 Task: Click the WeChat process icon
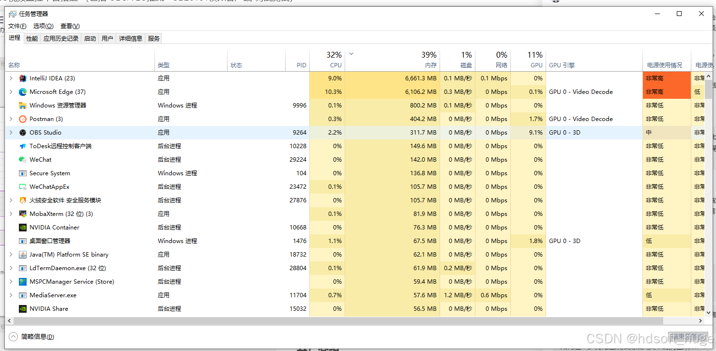pyautogui.click(x=22, y=159)
